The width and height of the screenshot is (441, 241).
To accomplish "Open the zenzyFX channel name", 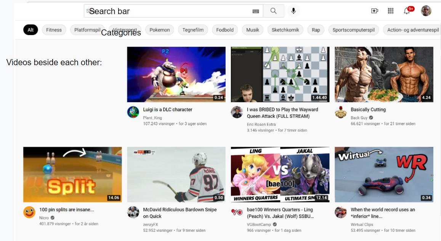I will click(151, 224).
